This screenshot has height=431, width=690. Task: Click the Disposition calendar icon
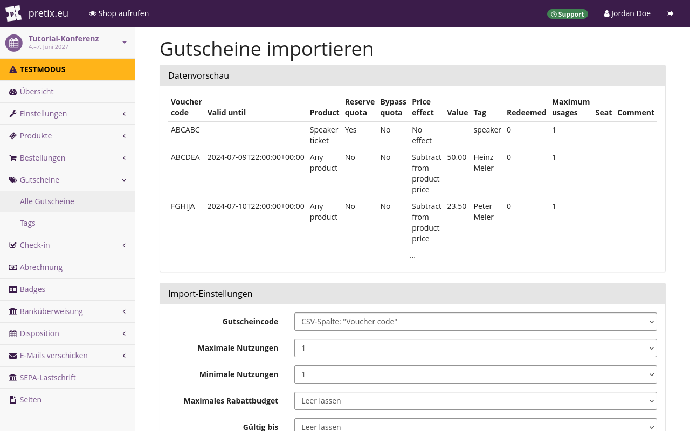[x=13, y=333]
